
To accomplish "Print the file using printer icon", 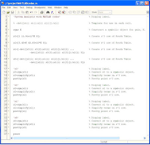I will click(42, 12).
